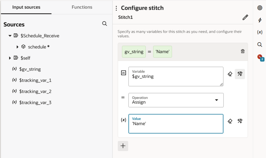Add a new variable with plus button

[x=123, y=146]
